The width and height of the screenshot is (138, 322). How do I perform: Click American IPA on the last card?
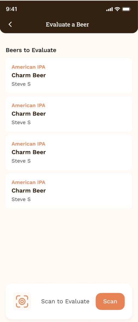pyautogui.click(x=29, y=182)
